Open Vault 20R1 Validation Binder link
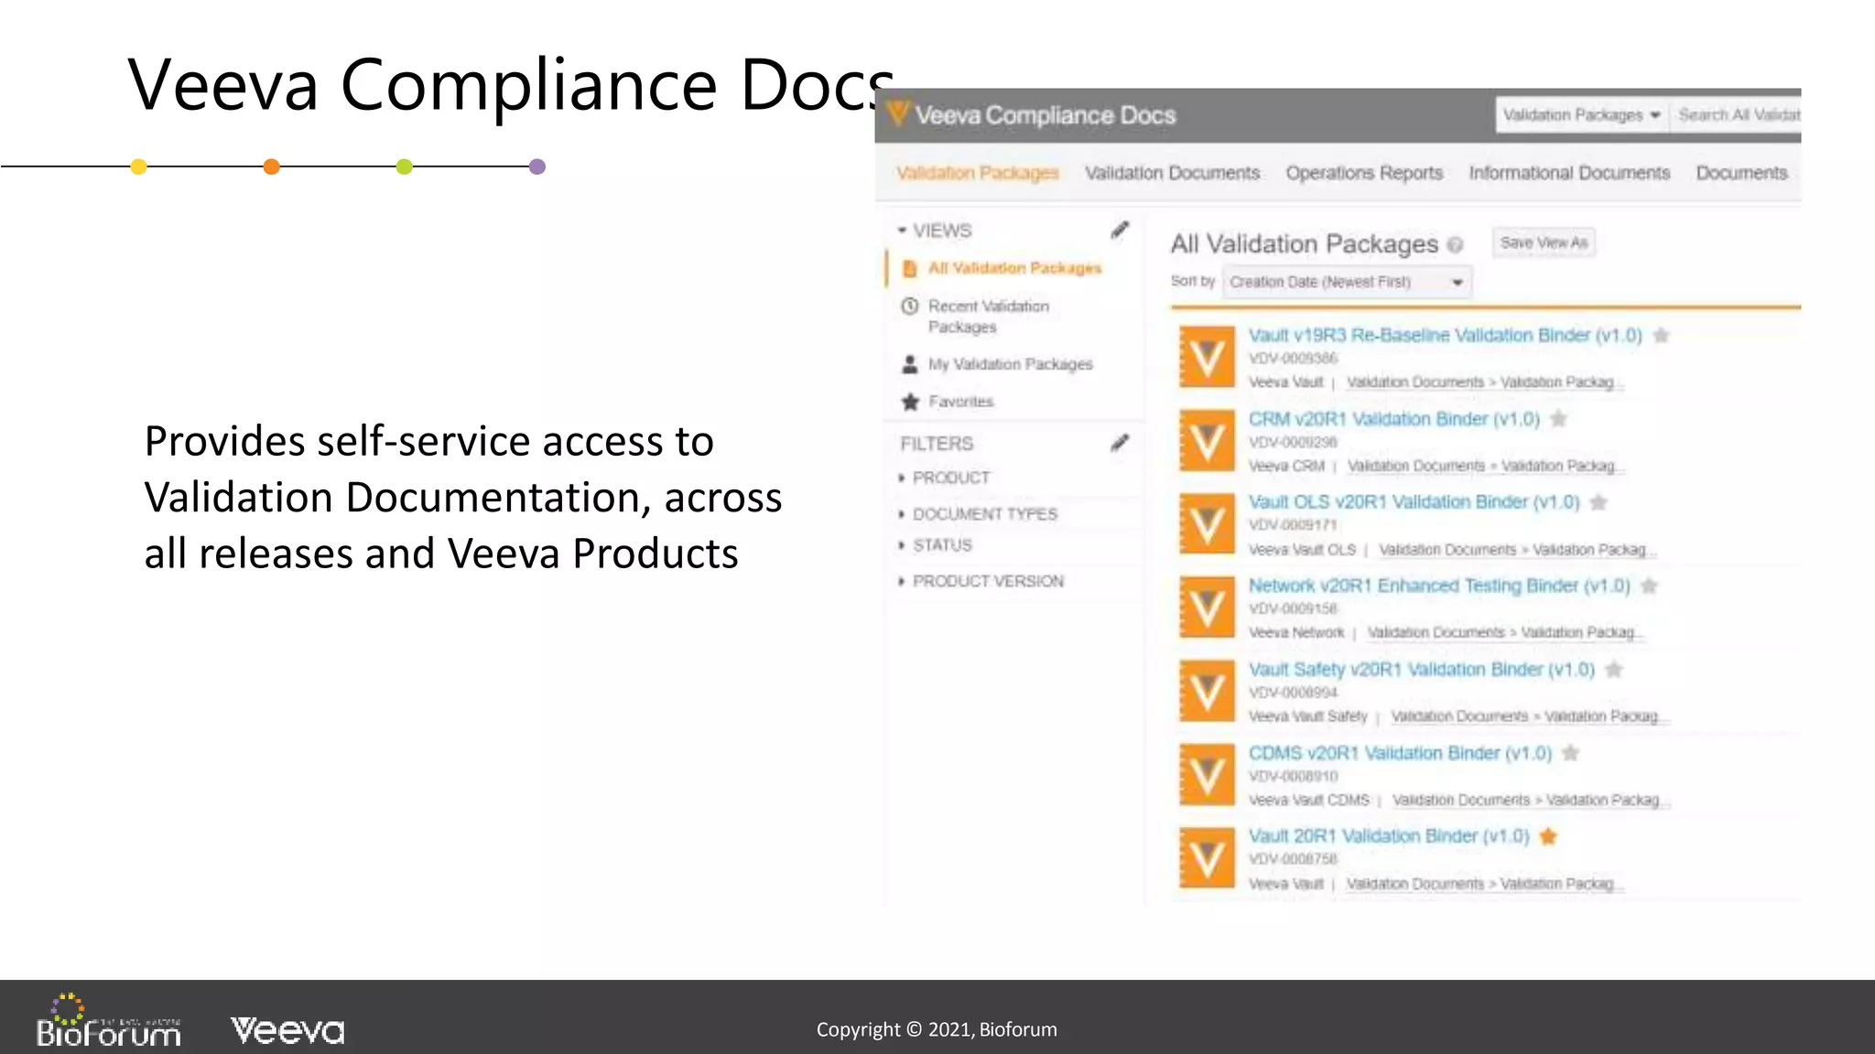This screenshot has width=1875, height=1054. [1389, 836]
